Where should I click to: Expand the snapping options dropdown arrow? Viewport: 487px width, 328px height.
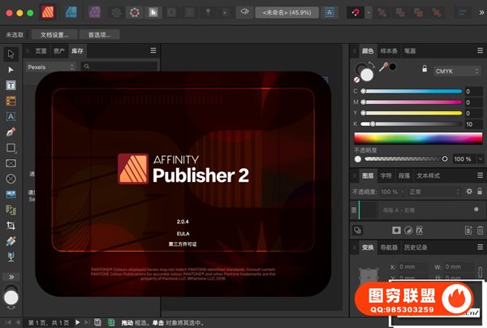point(368,13)
